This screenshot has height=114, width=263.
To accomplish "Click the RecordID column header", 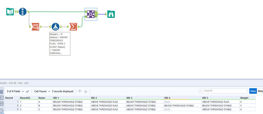I will pos(28,98).
